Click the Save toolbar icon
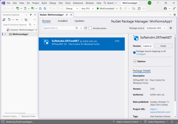The height and width of the screenshot is (124, 178). coord(40,8)
